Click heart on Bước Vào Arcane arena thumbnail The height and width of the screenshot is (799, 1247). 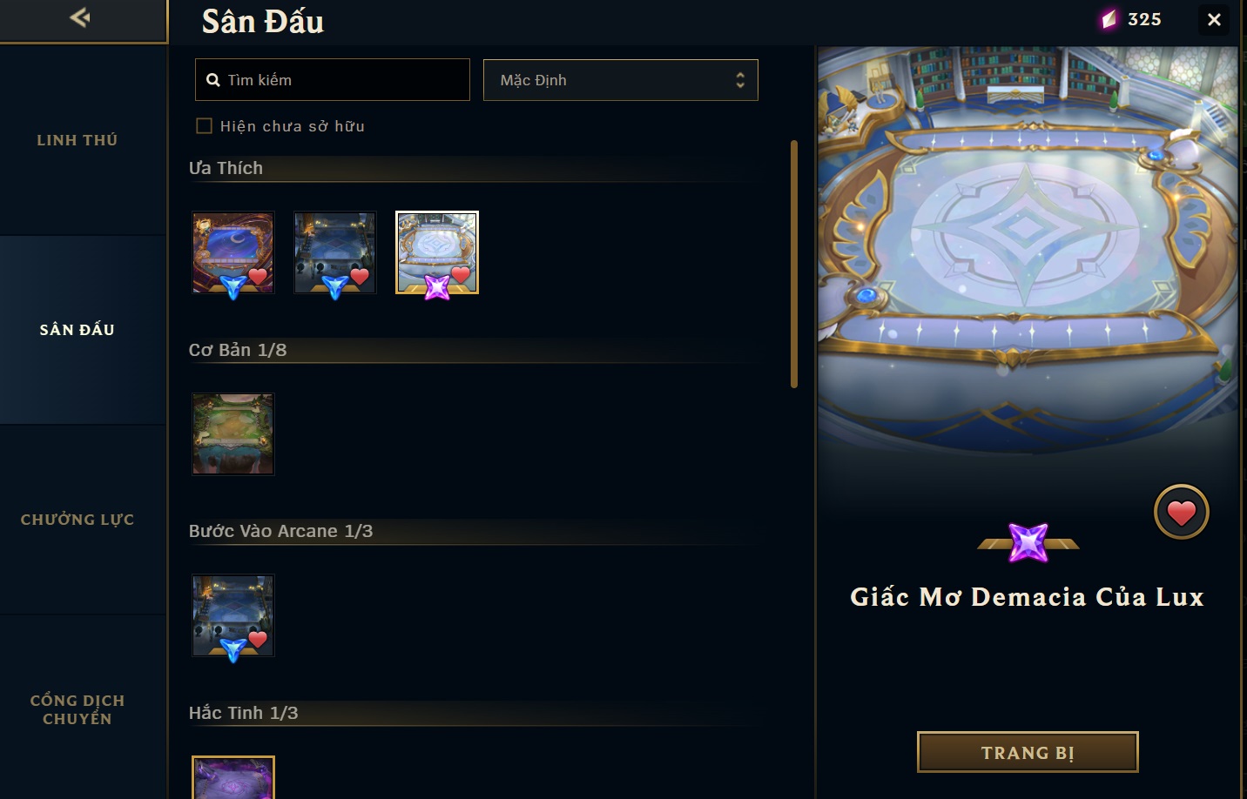(258, 640)
